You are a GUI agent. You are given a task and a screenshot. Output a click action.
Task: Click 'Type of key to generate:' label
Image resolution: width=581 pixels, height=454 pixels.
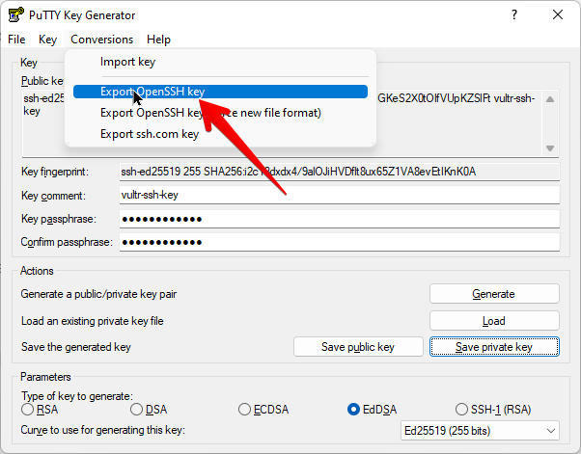click(x=76, y=396)
